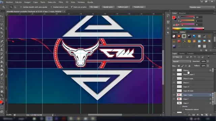This screenshot has height=121, width=216.
Task: Open the workspace 'Aspectos esen.' dropdown
Action: tap(202, 7)
